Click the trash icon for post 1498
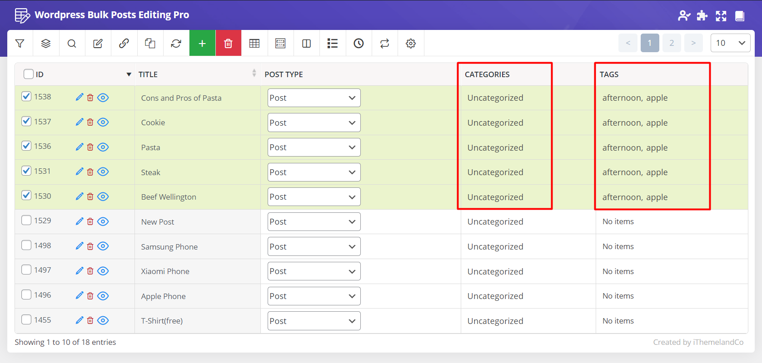 [90, 246]
